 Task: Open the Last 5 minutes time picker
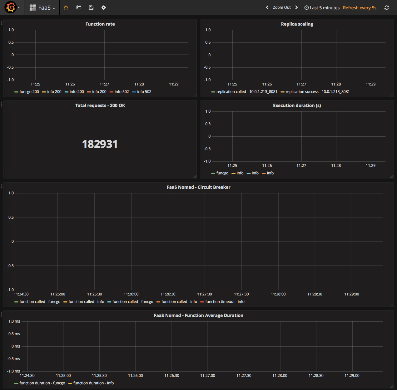pyautogui.click(x=322, y=8)
